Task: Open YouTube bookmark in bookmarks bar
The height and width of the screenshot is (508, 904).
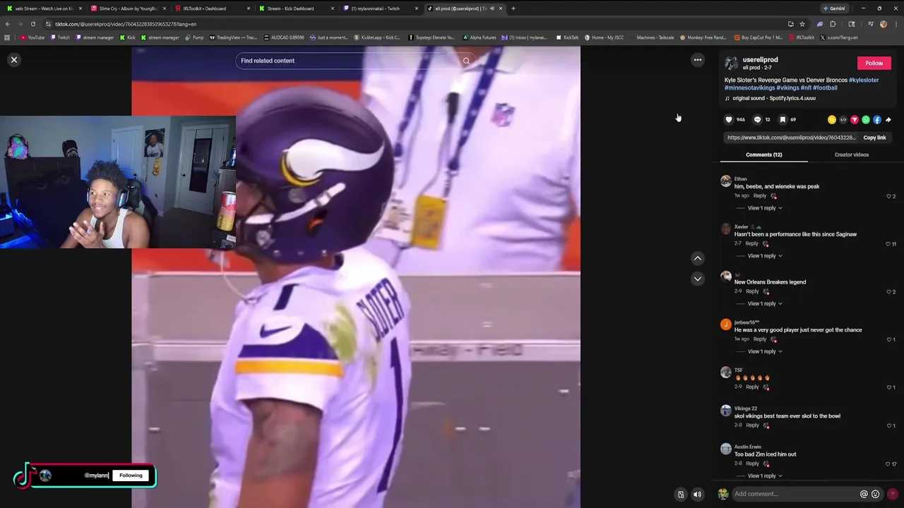Action: coord(32,37)
